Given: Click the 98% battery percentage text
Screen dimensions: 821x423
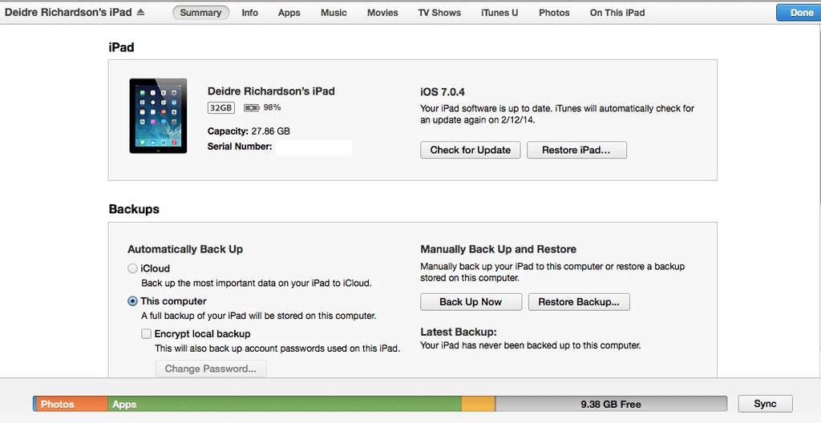Looking at the screenshot, I should point(272,107).
